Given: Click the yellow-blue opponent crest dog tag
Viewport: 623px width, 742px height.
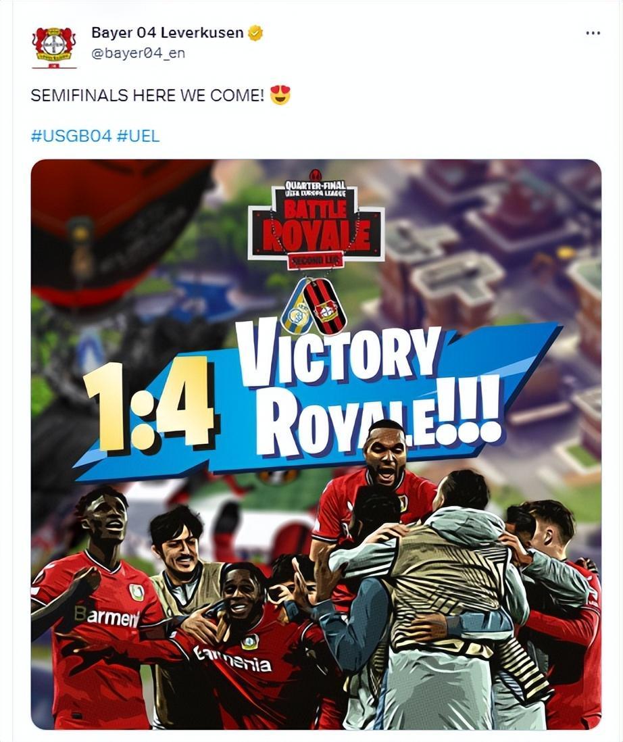Looking at the screenshot, I should (x=297, y=307).
